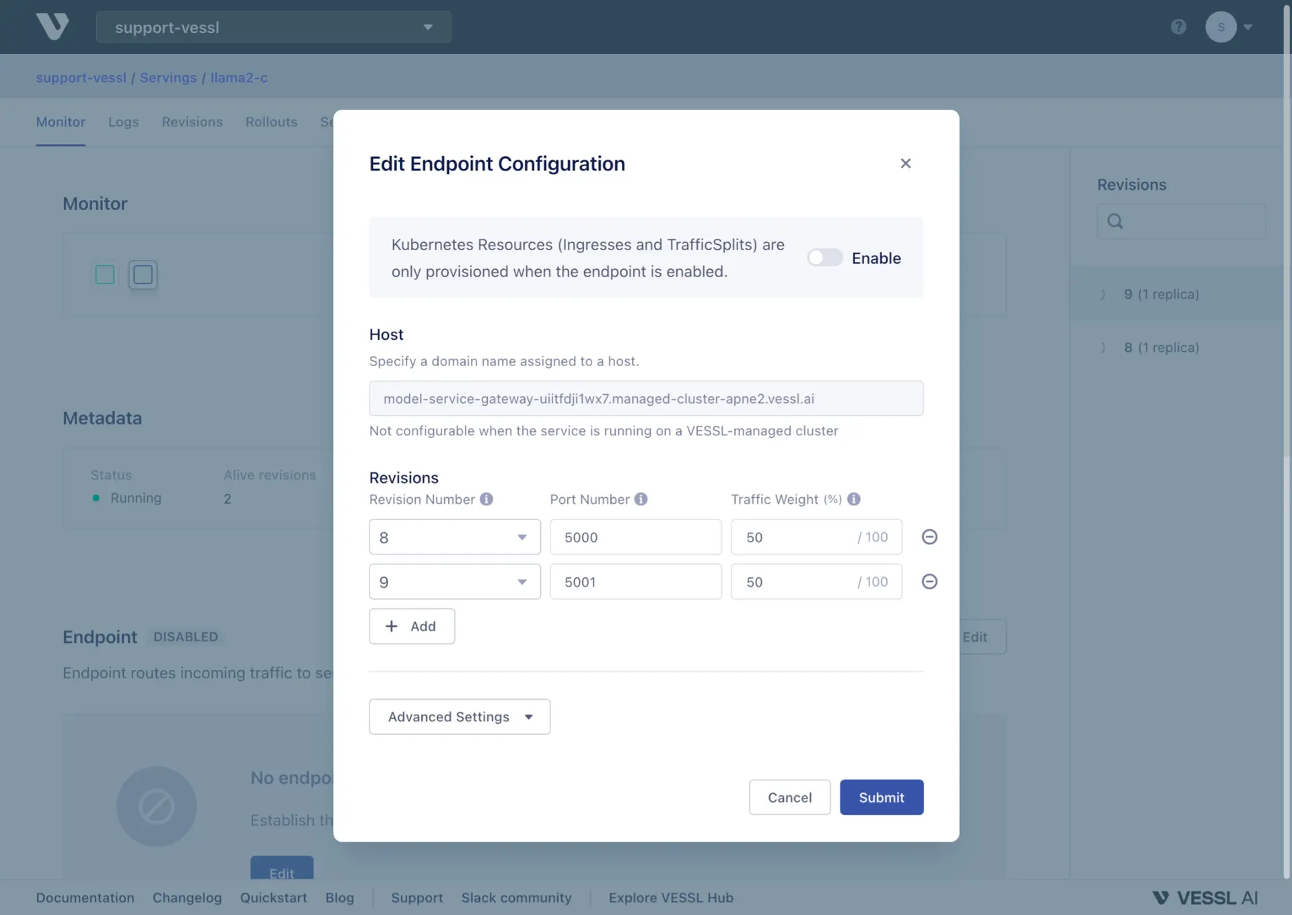Remove revision 9 row with minus icon
This screenshot has height=915, width=1292.
929,582
